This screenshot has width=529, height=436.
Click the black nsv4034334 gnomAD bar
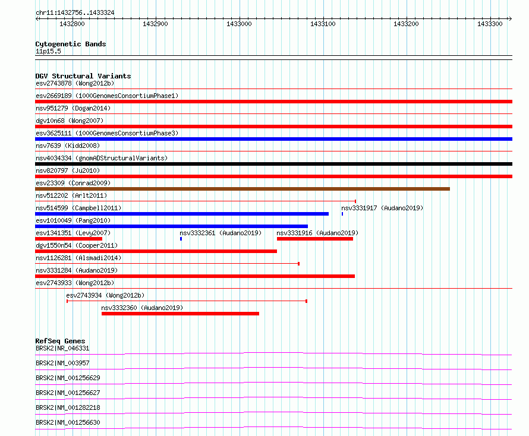(x=273, y=164)
